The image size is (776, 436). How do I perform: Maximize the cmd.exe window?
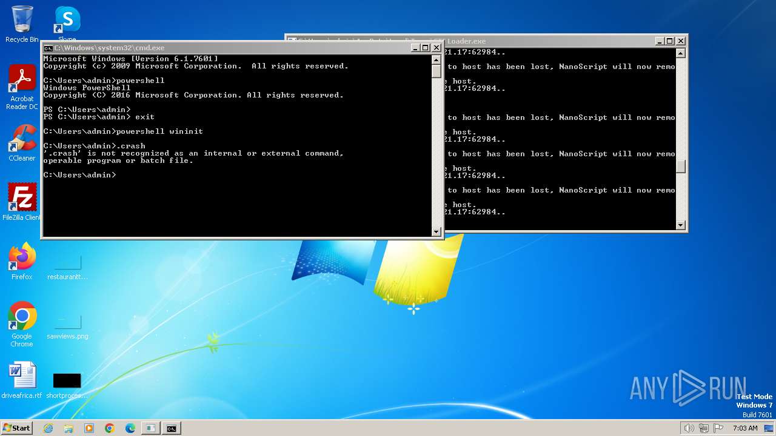click(426, 48)
